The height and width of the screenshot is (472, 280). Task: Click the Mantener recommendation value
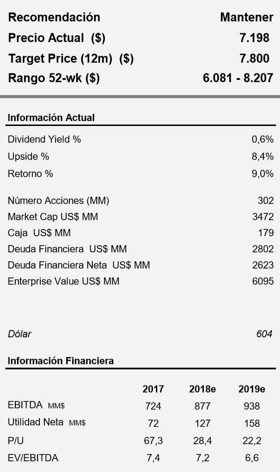pos(246,17)
